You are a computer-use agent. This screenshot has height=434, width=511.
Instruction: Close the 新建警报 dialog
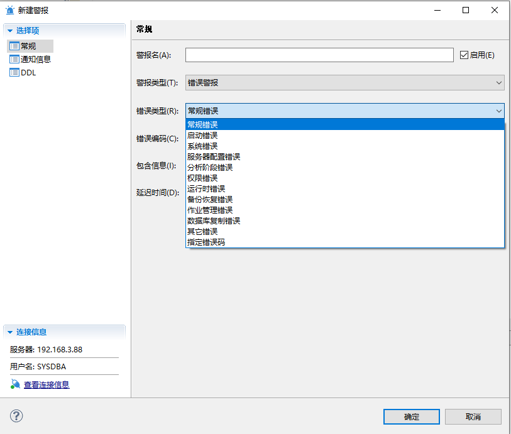click(x=495, y=10)
